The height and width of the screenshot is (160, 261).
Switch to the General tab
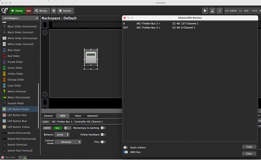[x=48, y=116]
